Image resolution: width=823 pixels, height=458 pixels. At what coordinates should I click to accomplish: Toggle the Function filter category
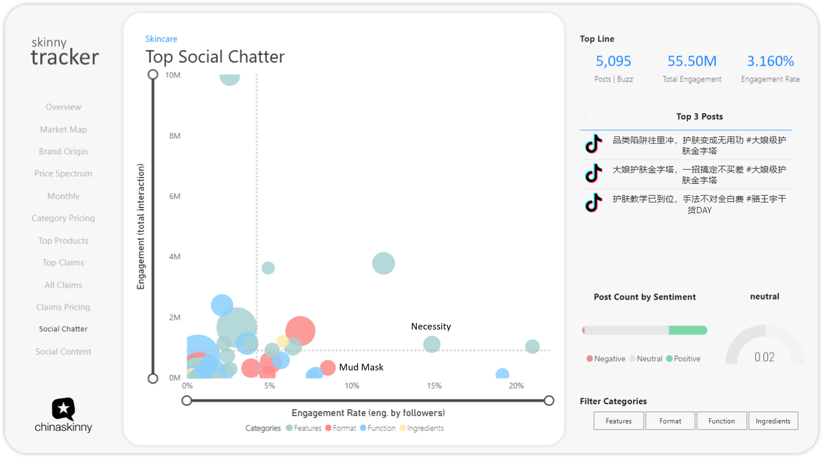(x=722, y=421)
